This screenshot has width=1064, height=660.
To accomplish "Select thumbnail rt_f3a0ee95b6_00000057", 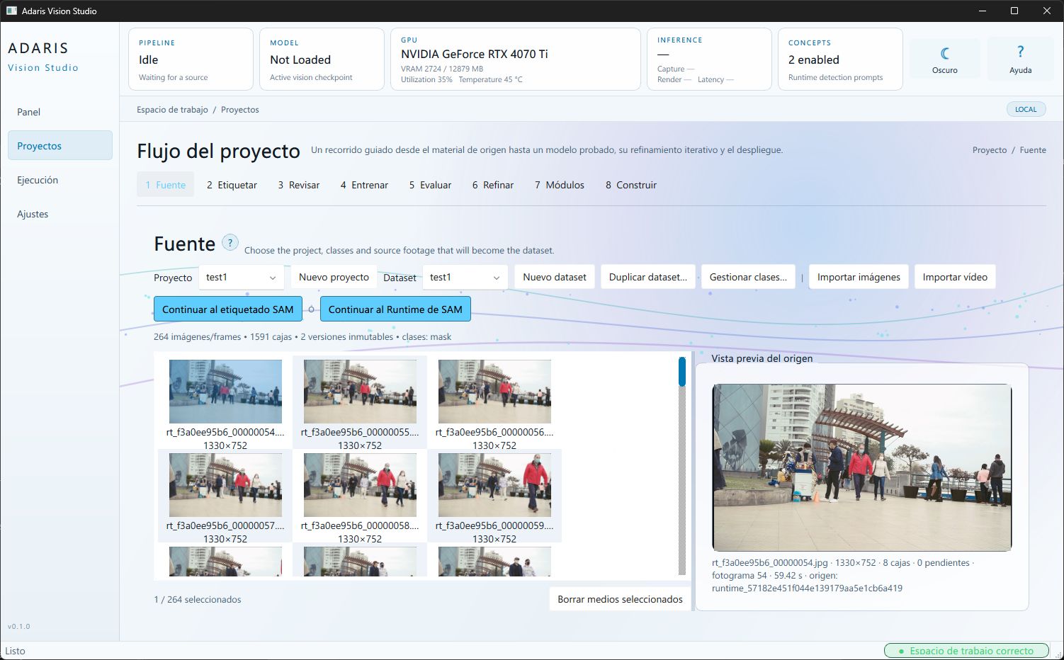I will click(225, 496).
